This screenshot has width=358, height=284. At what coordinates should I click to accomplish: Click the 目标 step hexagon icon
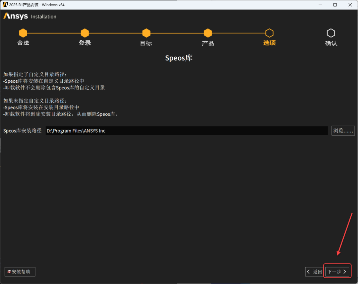click(147, 33)
